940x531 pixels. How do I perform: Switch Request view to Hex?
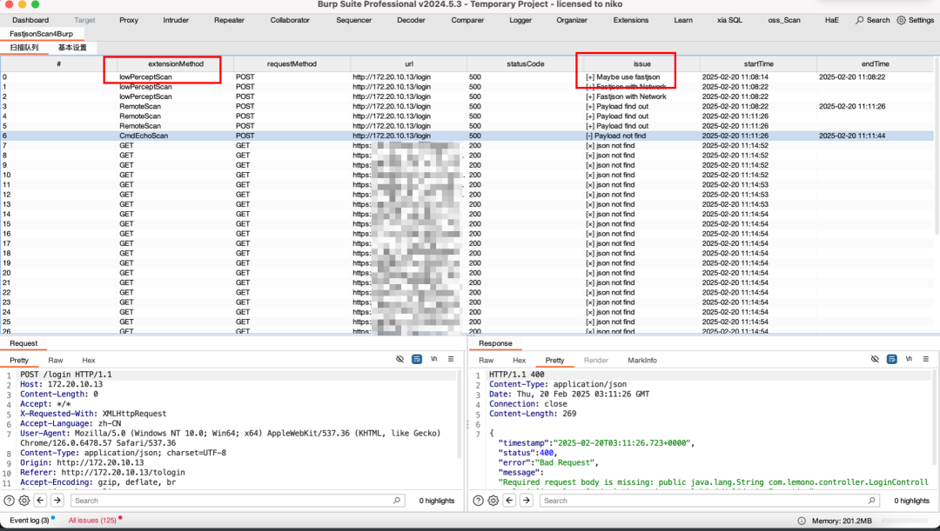pyautogui.click(x=89, y=360)
